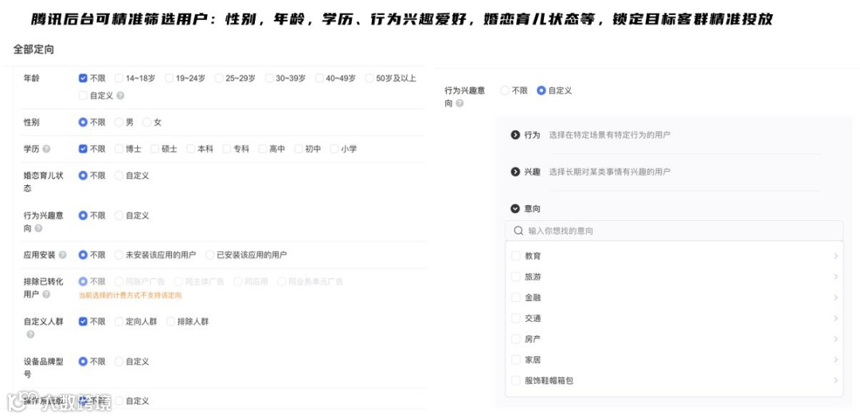Click search magnifier icon in 意向 search box
860x418 pixels.
click(518, 231)
